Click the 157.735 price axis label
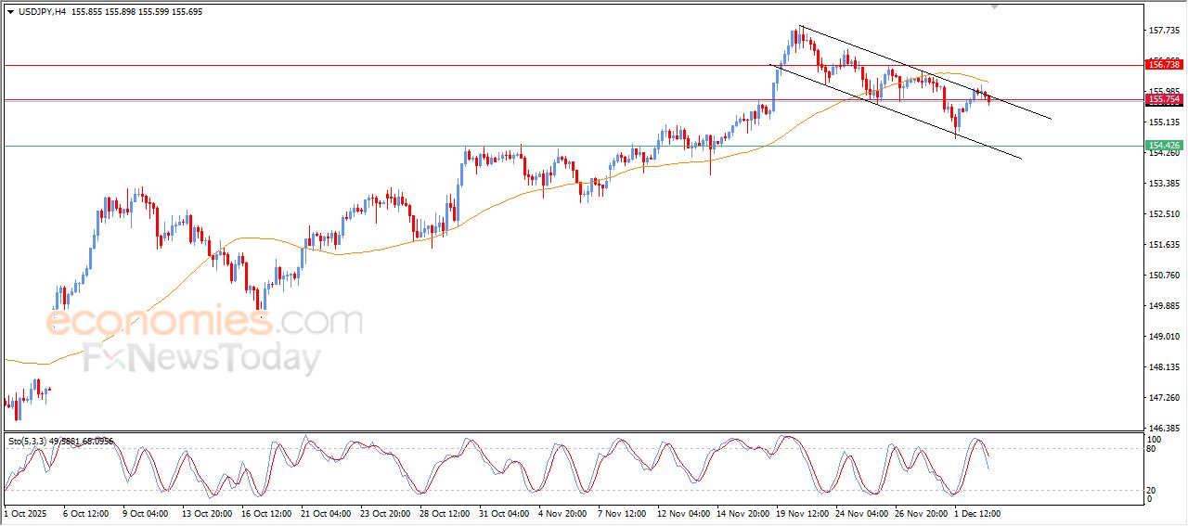 pyautogui.click(x=1164, y=31)
